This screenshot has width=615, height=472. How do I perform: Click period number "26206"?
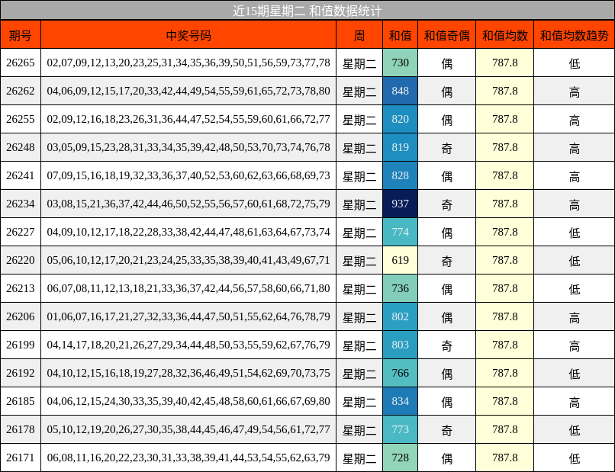[21, 316]
